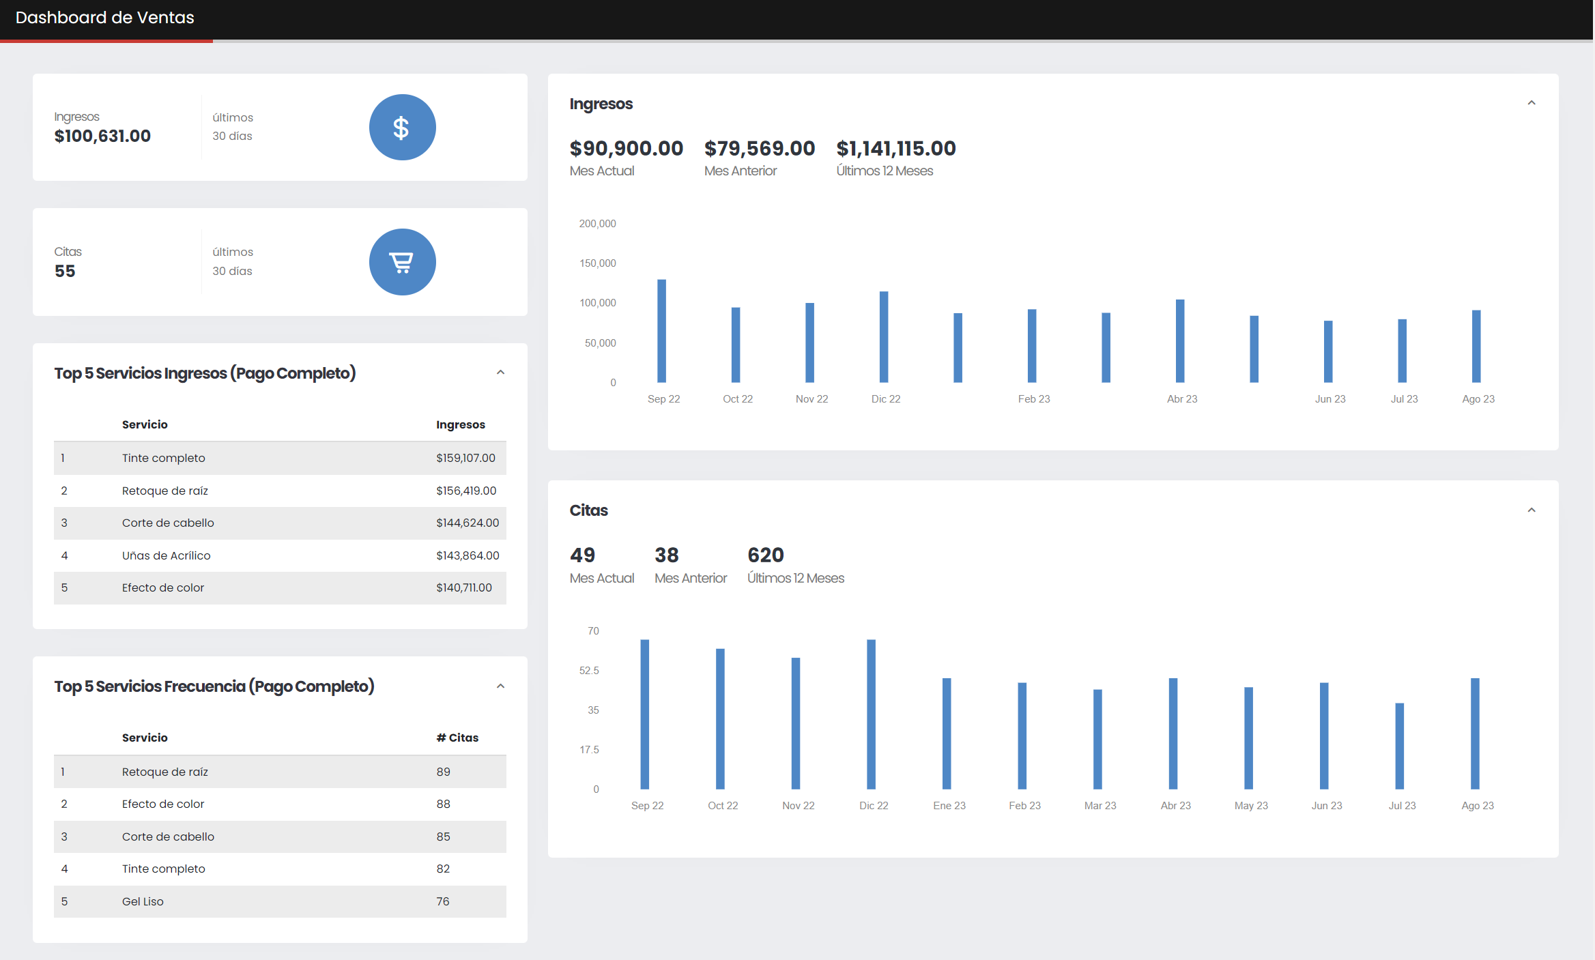1595x960 pixels.
Task: Click the $90,900.00 Mes Actual figure
Action: 627,148
